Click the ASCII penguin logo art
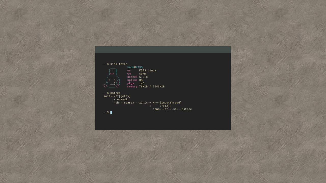The height and width of the screenshot is (183, 326). 112,77
